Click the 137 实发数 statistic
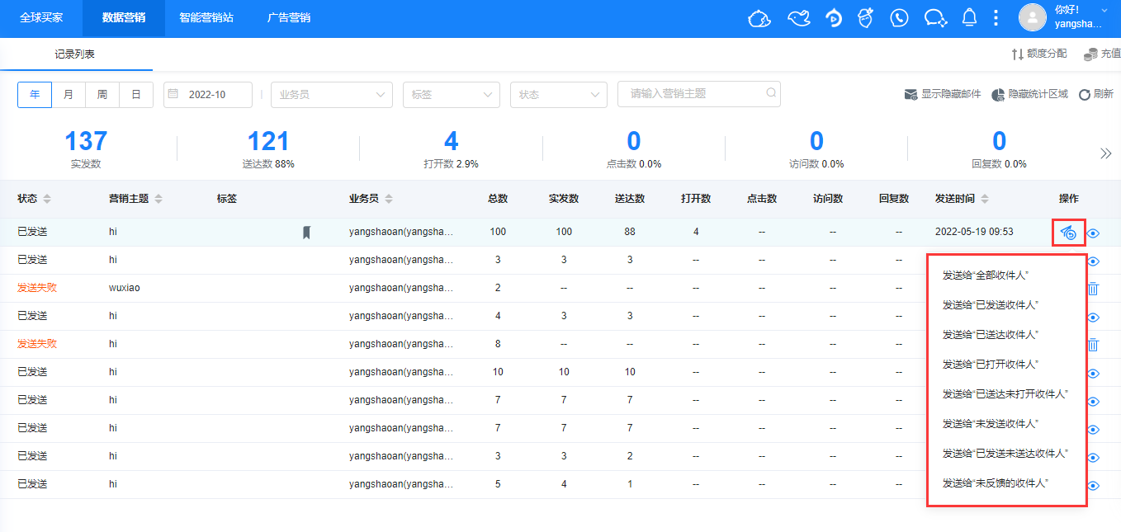Screen dimensions: 1121x532 tap(86, 148)
